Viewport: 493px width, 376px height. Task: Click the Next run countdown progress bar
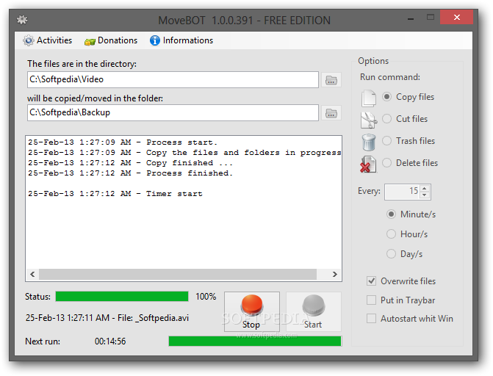255,341
